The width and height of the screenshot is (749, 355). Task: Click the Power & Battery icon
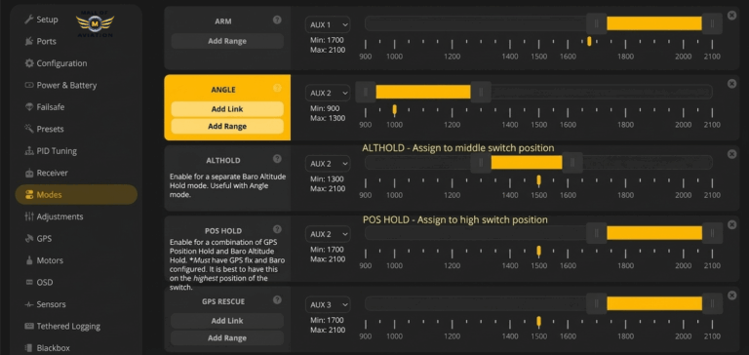(x=29, y=85)
